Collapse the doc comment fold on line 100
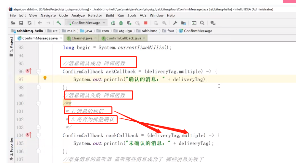The image size is (296, 163). click(38, 103)
